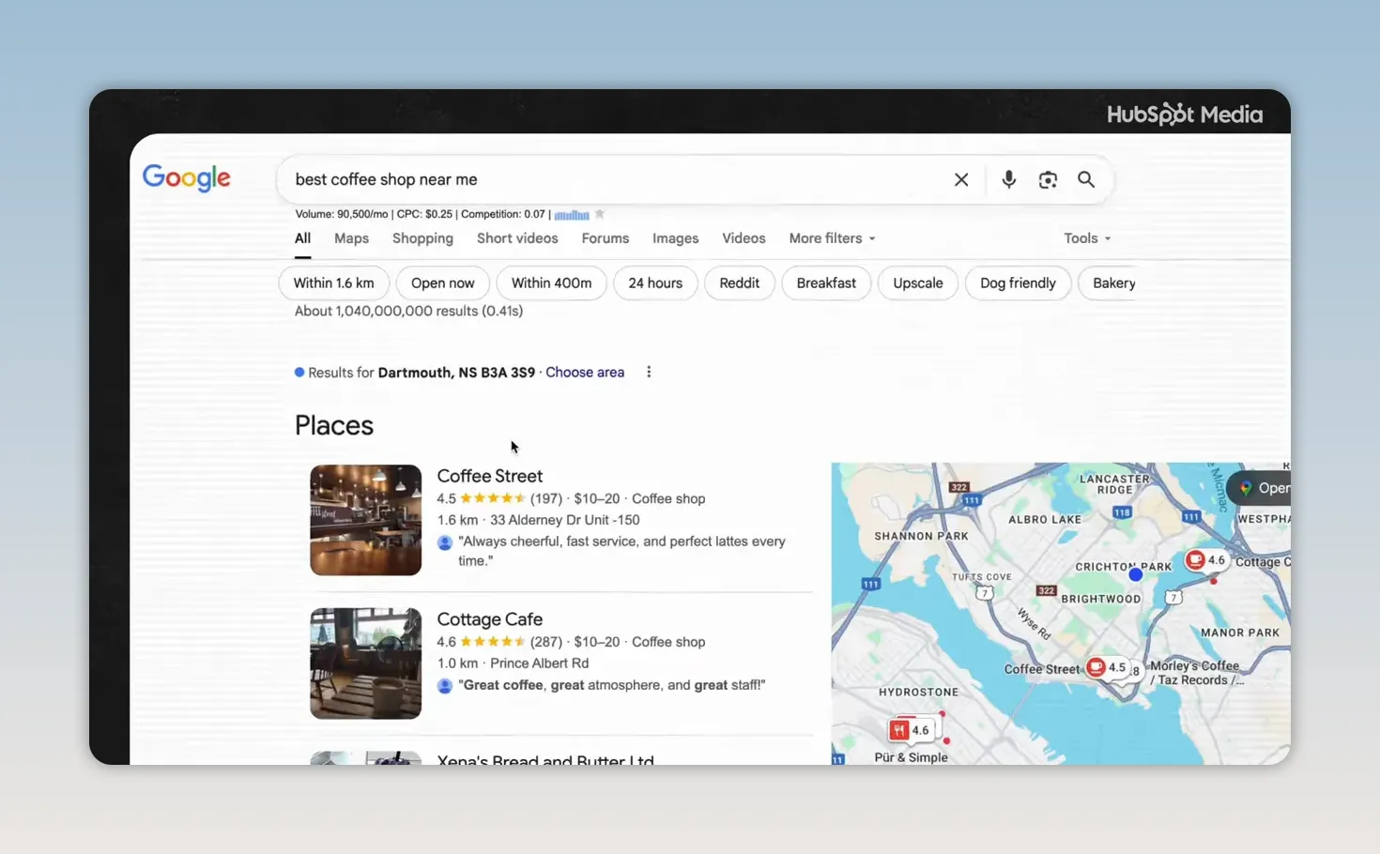Click the Morley's Coffee map label
1380x854 pixels.
coord(1195,673)
